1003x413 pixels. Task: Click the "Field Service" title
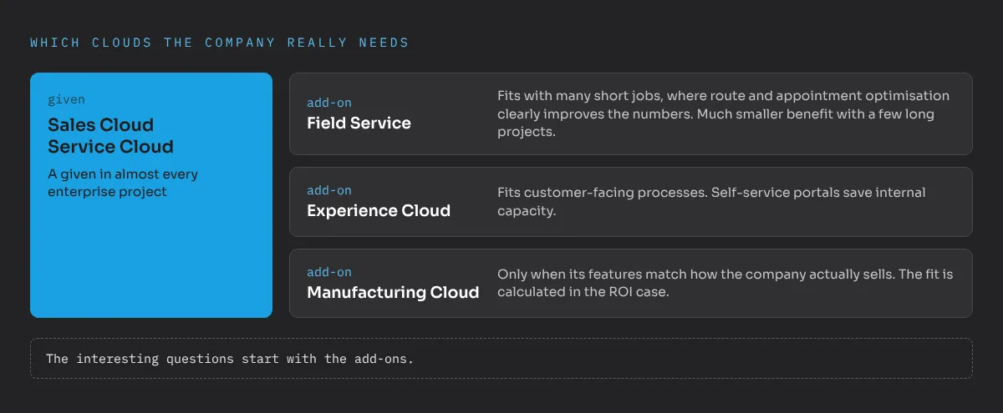coord(359,123)
